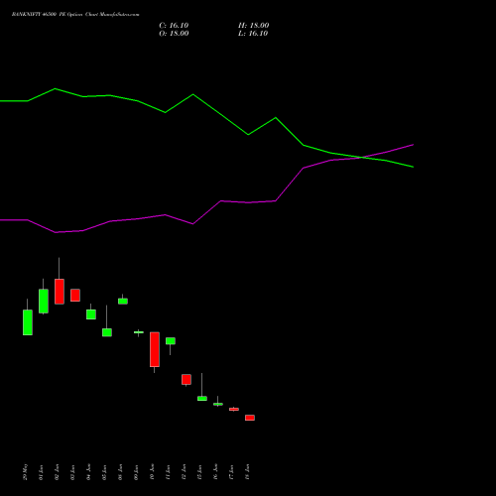Click the 16 Jun date label

click(216, 472)
